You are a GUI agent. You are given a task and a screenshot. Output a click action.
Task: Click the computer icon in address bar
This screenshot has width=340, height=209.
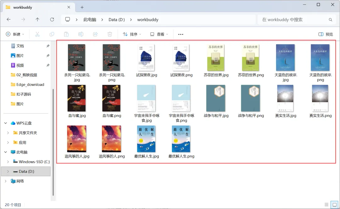(68, 20)
